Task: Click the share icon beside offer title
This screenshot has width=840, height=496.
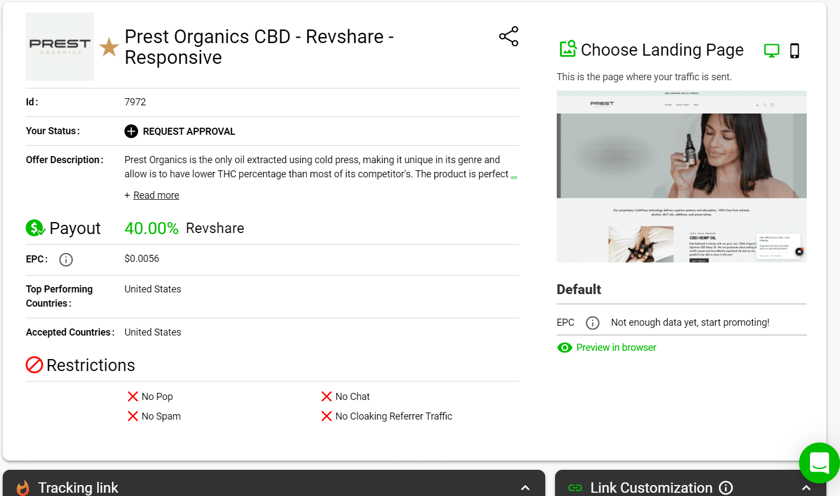Action: click(508, 37)
